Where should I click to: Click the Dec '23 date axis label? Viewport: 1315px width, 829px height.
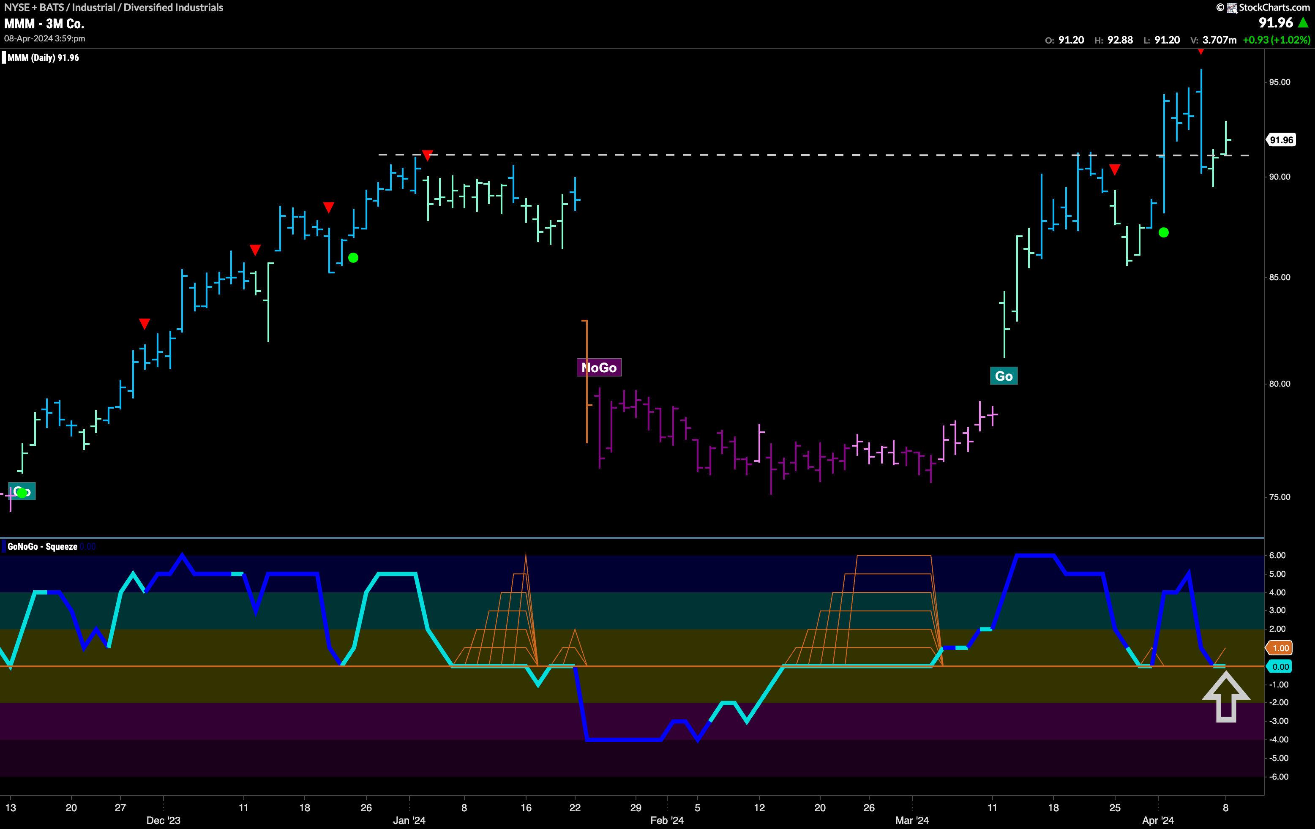pyautogui.click(x=163, y=820)
